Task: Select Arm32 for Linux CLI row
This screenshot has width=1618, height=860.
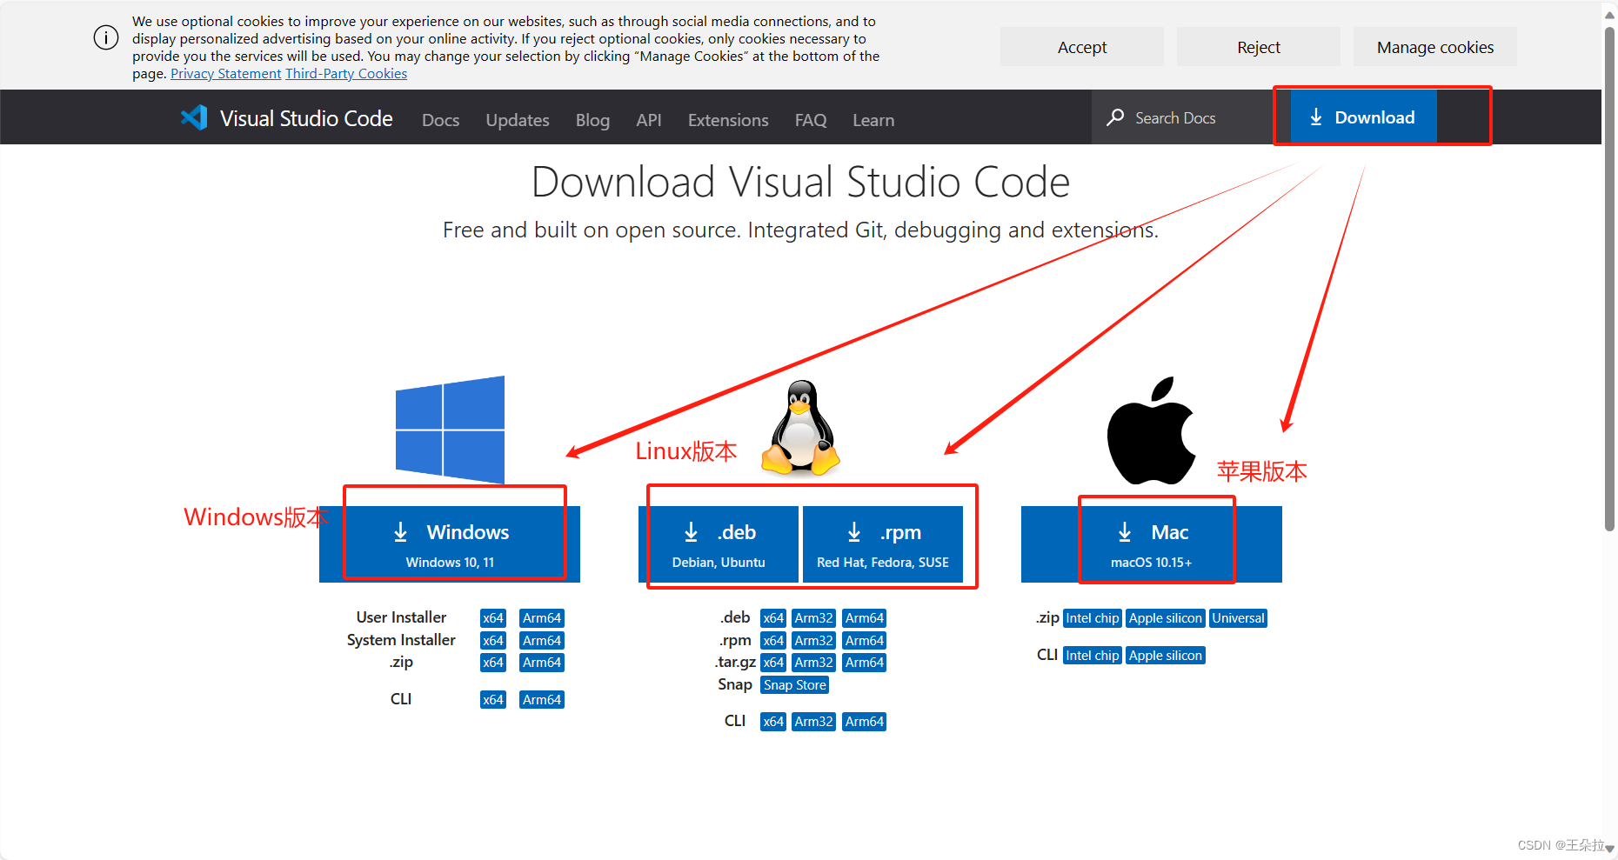Action: 814,722
